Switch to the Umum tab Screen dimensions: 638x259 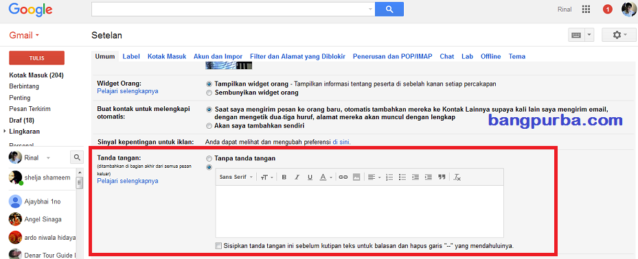click(x=105, y=56)
